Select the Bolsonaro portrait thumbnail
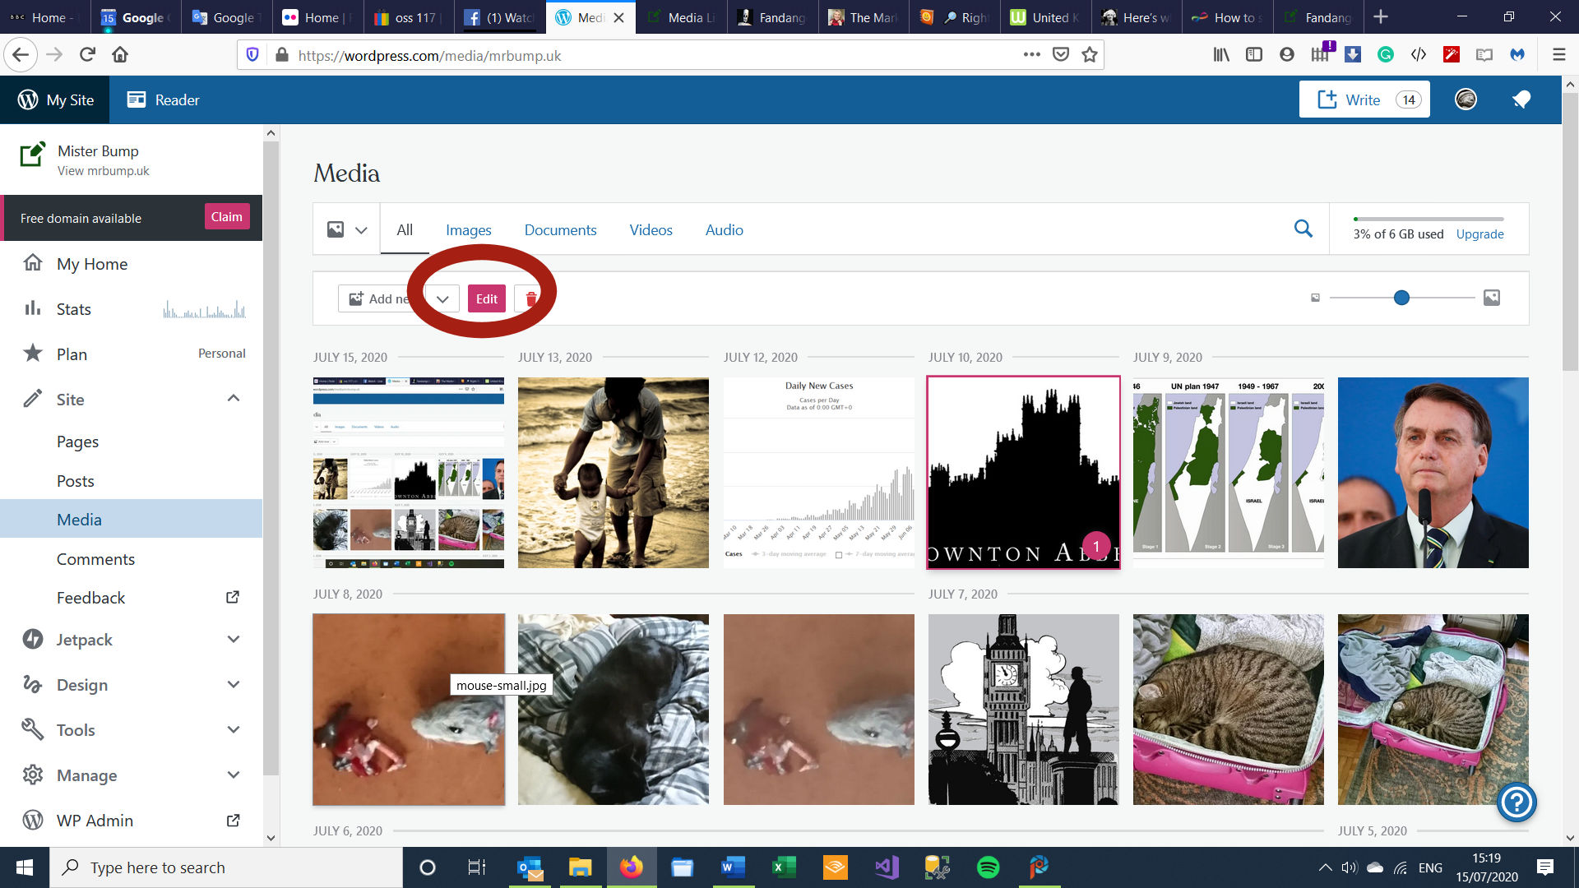Image resolution: width=1579 pixels, height=888 pixels. pyautogui.click(x=1433, y=472)
